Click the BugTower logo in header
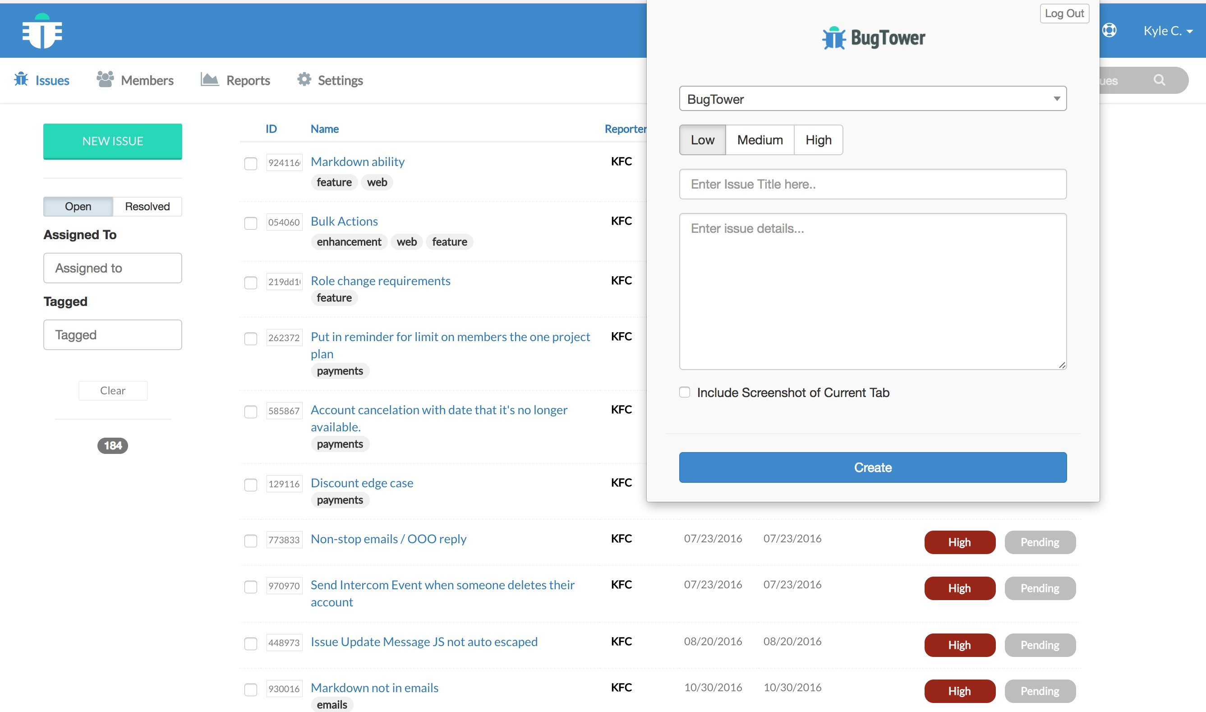The width and height of the screenshot is (1206, 712). point(42,31)
